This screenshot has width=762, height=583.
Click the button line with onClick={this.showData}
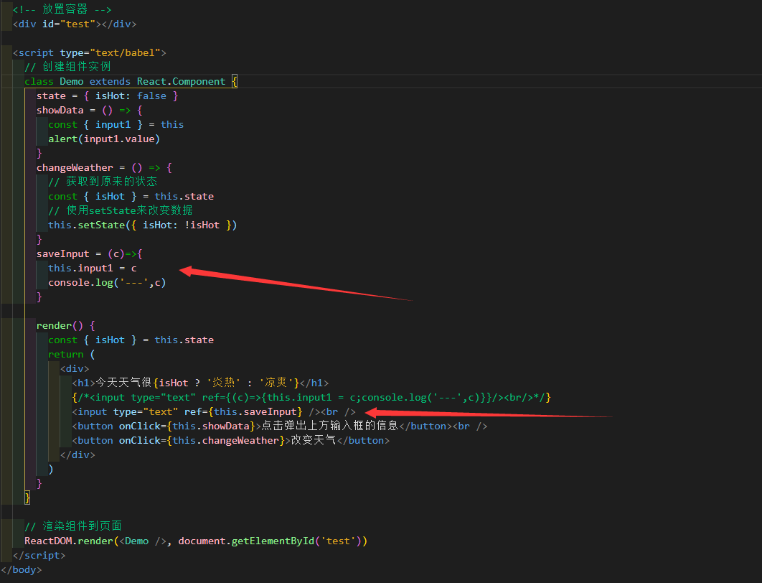tap(279, 426)
